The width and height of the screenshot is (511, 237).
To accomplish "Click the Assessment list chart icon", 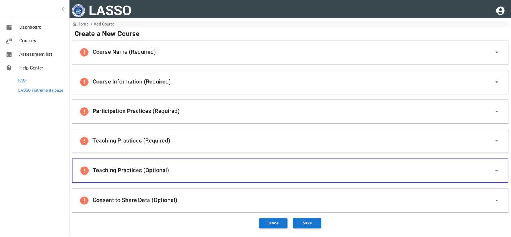I will point(9,54).
